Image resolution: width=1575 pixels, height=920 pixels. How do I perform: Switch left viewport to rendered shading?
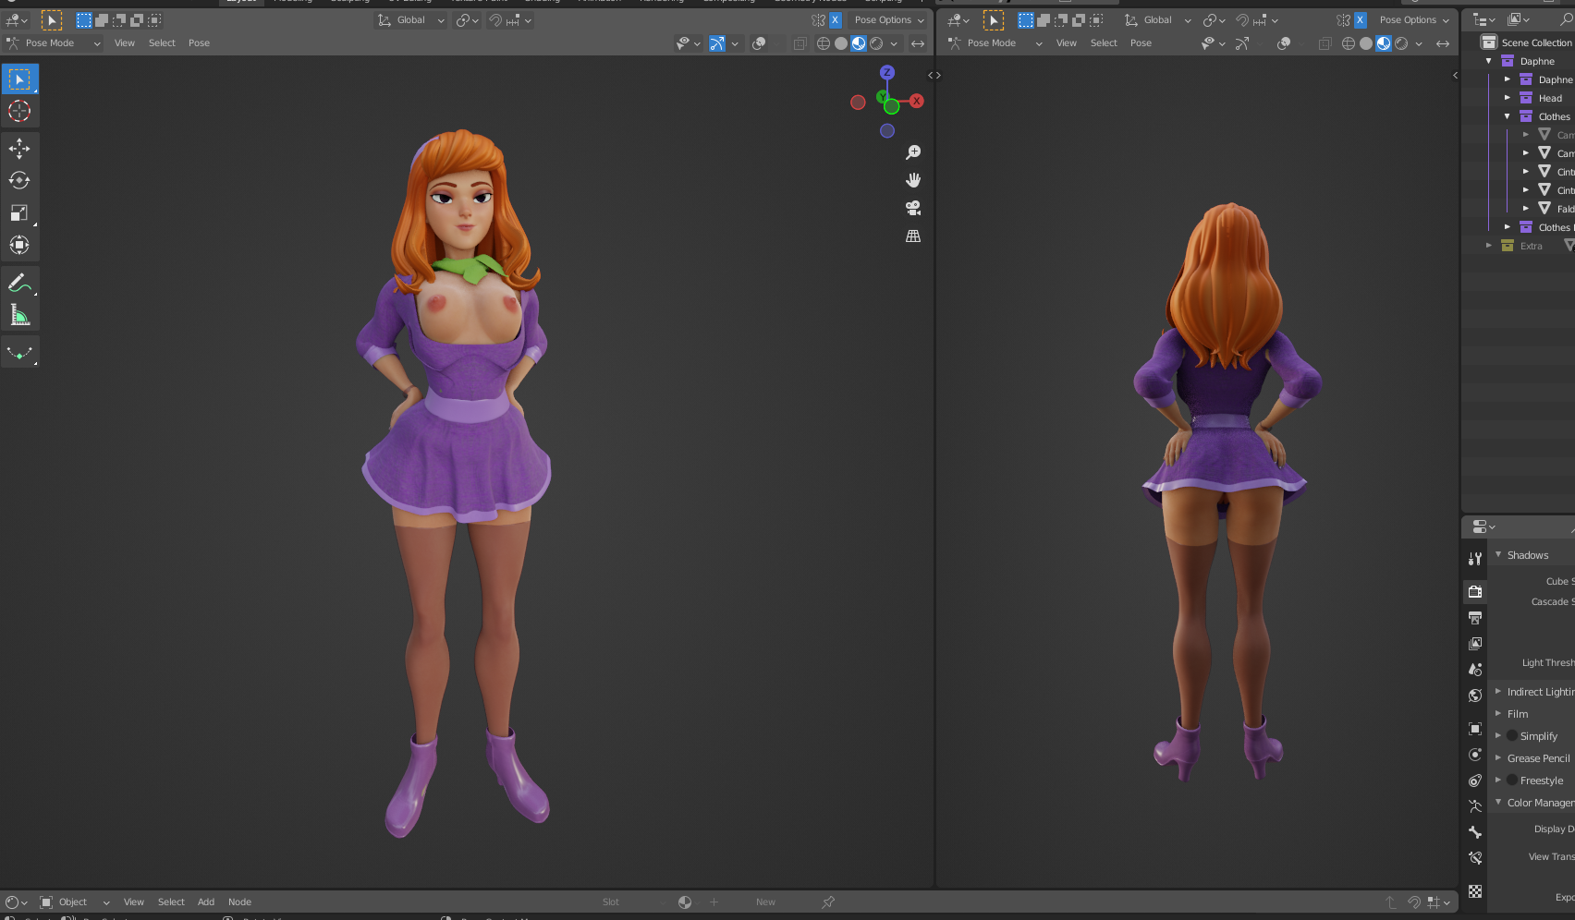click(x=876, y=43)
